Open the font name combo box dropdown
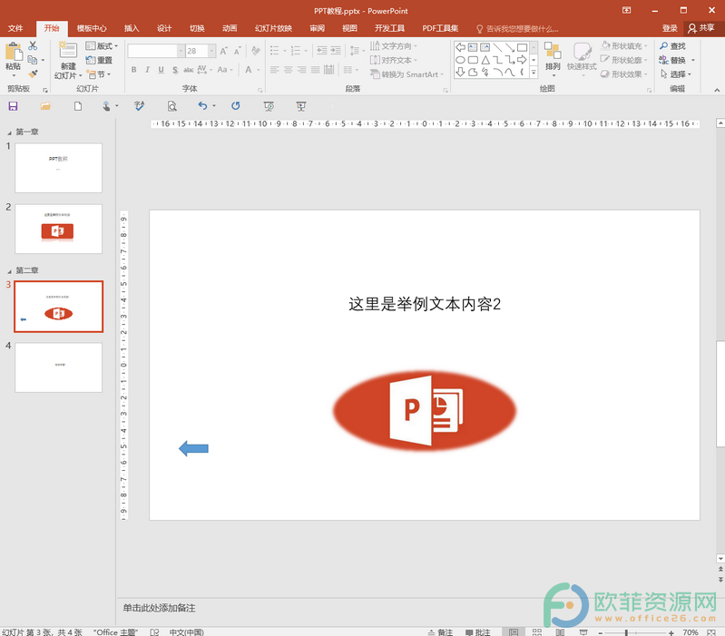Viewport: 725px width, 636px height. click(x=181, y=51)
